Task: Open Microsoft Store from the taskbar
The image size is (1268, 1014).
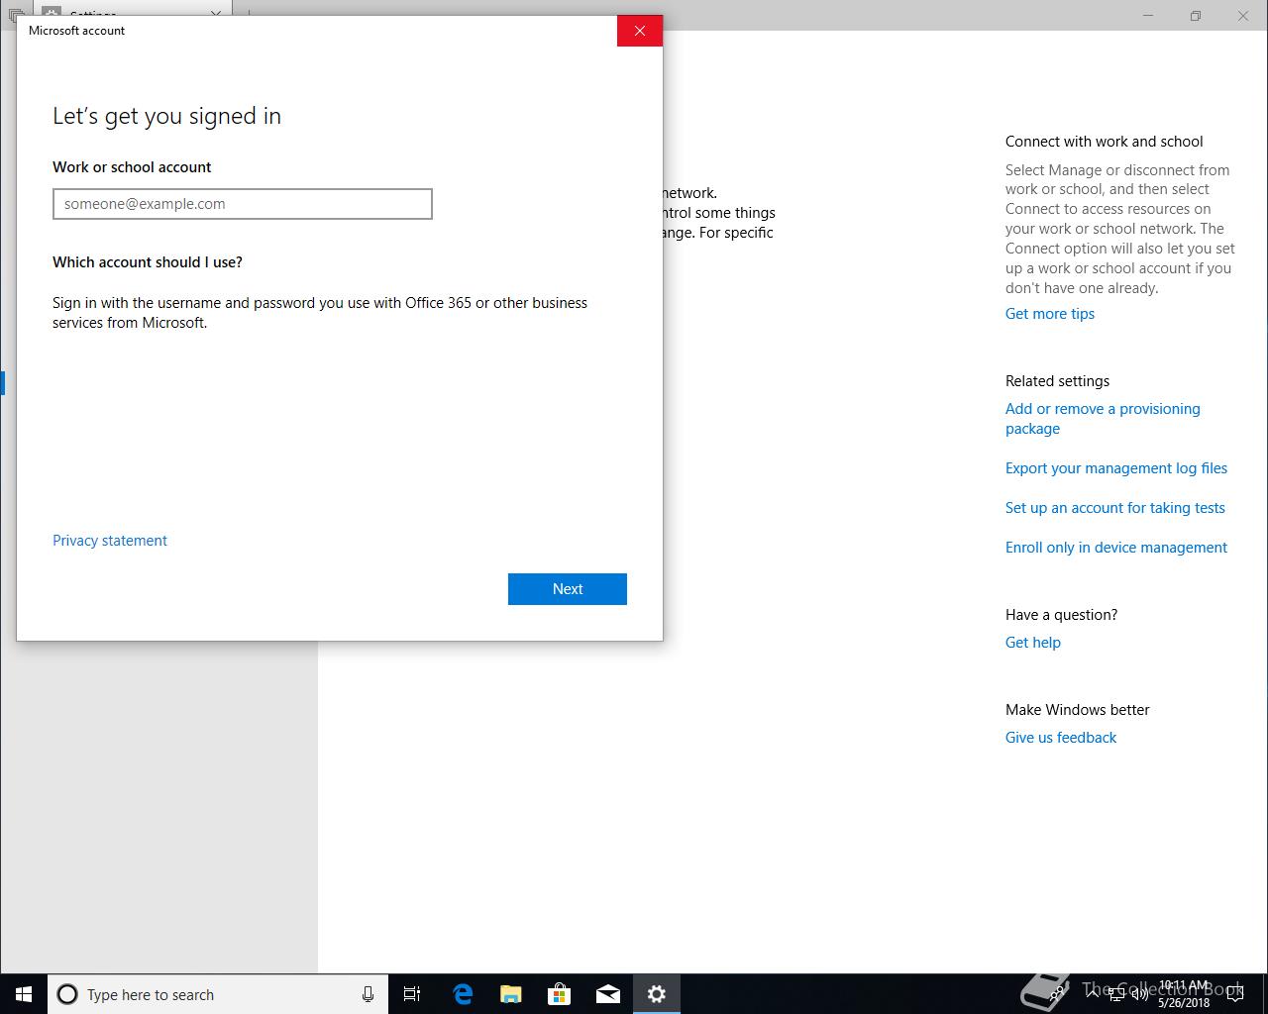Action: click(560, 994)
